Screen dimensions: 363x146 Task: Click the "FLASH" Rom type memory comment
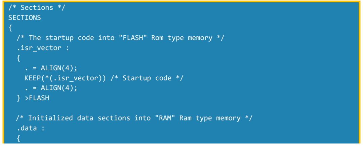coord(120,38)
